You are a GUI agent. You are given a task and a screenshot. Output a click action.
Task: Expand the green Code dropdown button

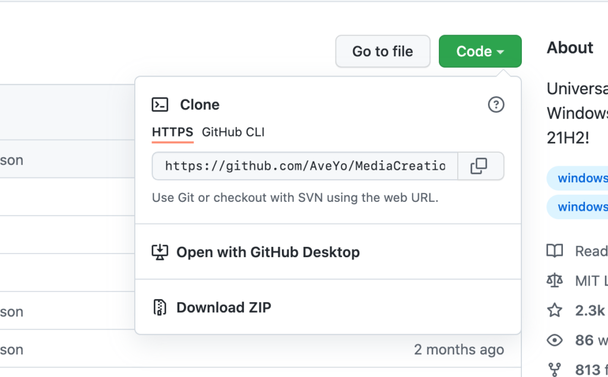click(x=480, y=51)
